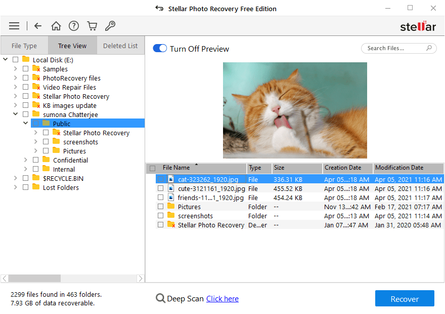
Task: Switch to the Deleted List tab
Action: click(120, 45)
